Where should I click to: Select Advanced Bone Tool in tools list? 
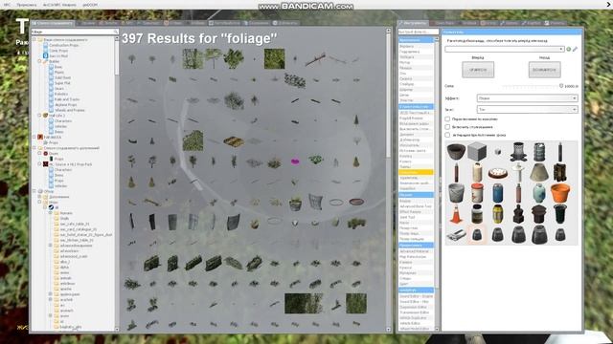point(416,206)
